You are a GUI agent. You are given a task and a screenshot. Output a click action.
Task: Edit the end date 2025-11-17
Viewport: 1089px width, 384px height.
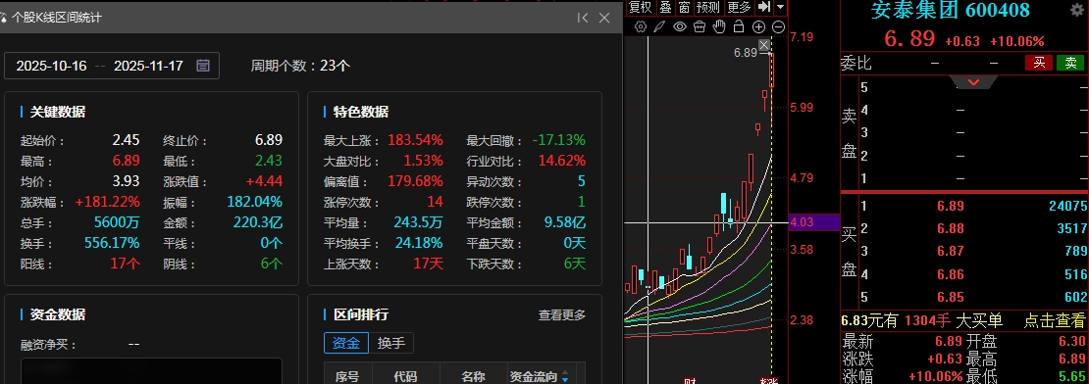coord(148,66)
